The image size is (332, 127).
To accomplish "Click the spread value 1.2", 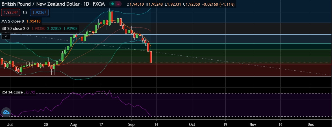I will click(x=25, y=12).
